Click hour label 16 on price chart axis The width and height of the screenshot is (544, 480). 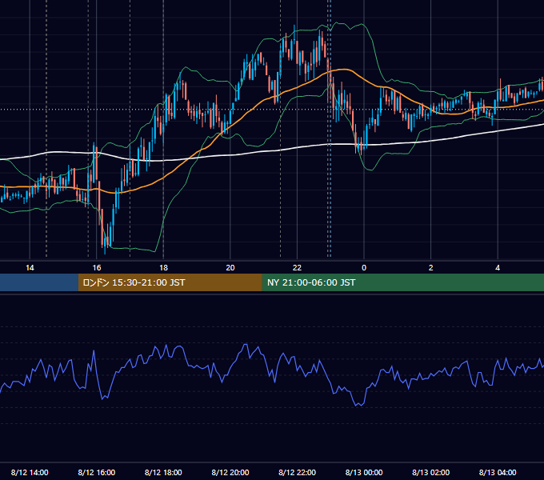97,268
